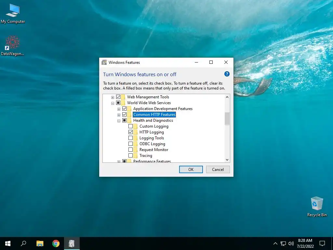Open the Recycle Bin icon

coord(317,207)
